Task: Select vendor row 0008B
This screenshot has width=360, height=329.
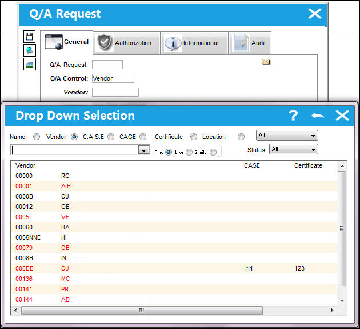Action: 174,258
